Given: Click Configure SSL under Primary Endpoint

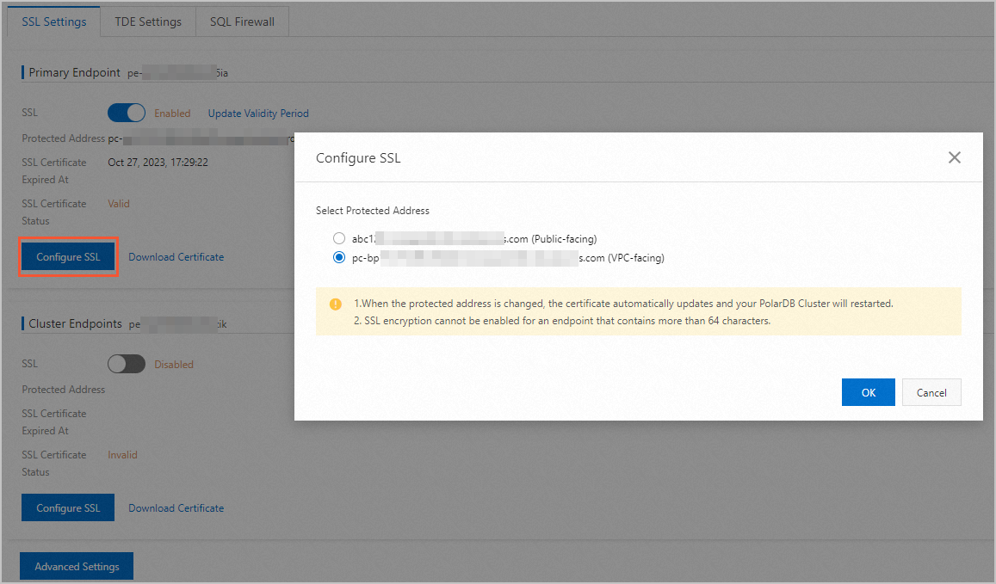Looking at the screenshot, I should tap(68, 257).
